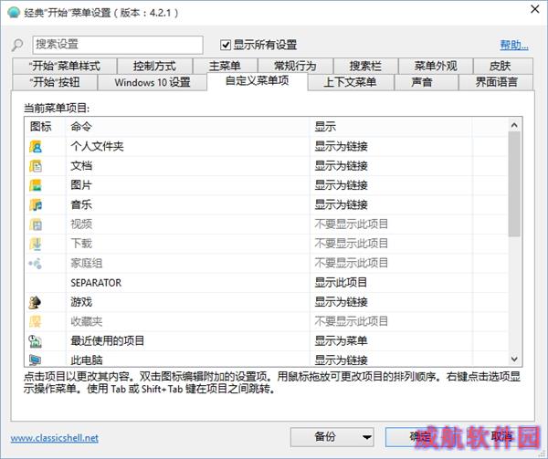Select the 此电脑 computer icon
Viewport: 548px width, 459px height.
coord(36,360)
